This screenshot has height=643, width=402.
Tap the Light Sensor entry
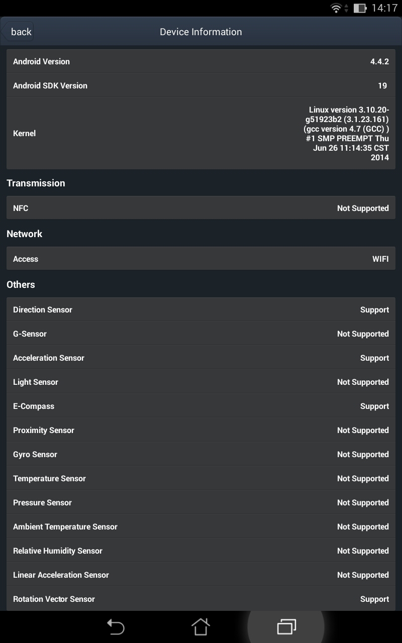(201, 382)
